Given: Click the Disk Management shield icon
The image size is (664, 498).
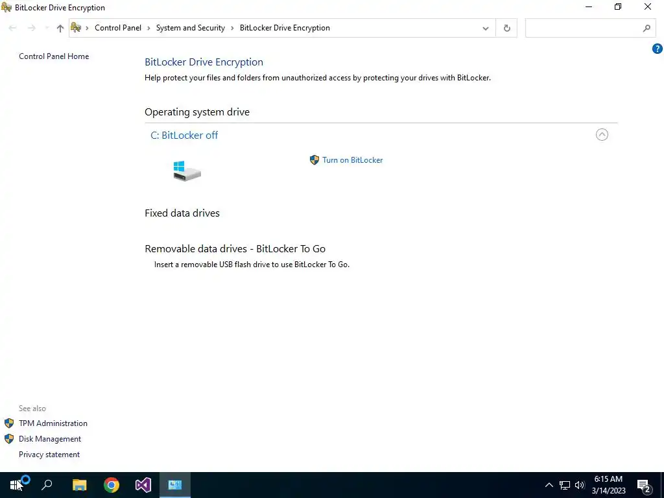Looking at the screenshot, I should click(x=9, y=439).
